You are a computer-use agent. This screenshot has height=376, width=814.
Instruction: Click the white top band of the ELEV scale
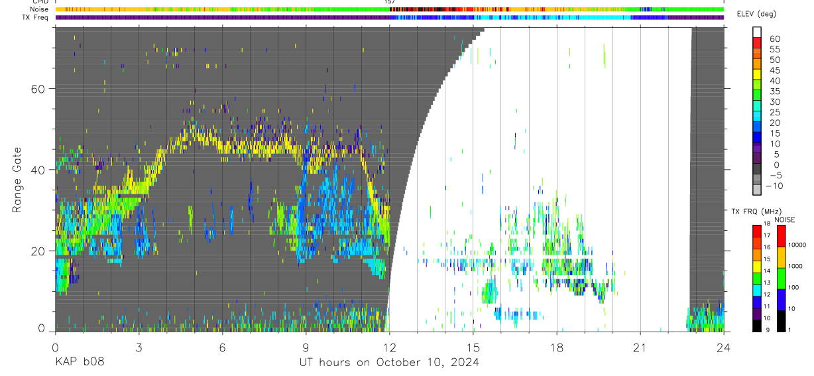point(758,32)
